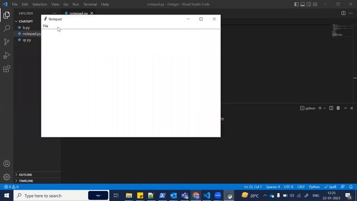Open Task View in taskbar
Screen dimensions: 357x201
(115, 195)
